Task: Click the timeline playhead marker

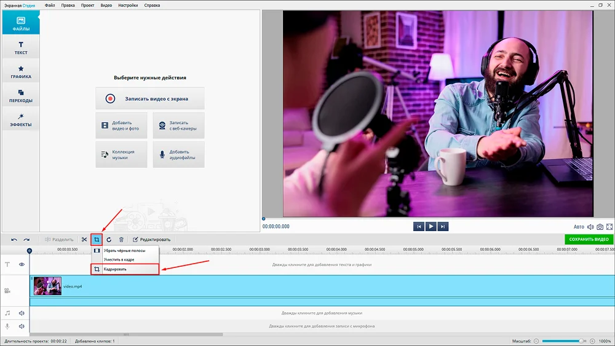Action: coord(30,251)
